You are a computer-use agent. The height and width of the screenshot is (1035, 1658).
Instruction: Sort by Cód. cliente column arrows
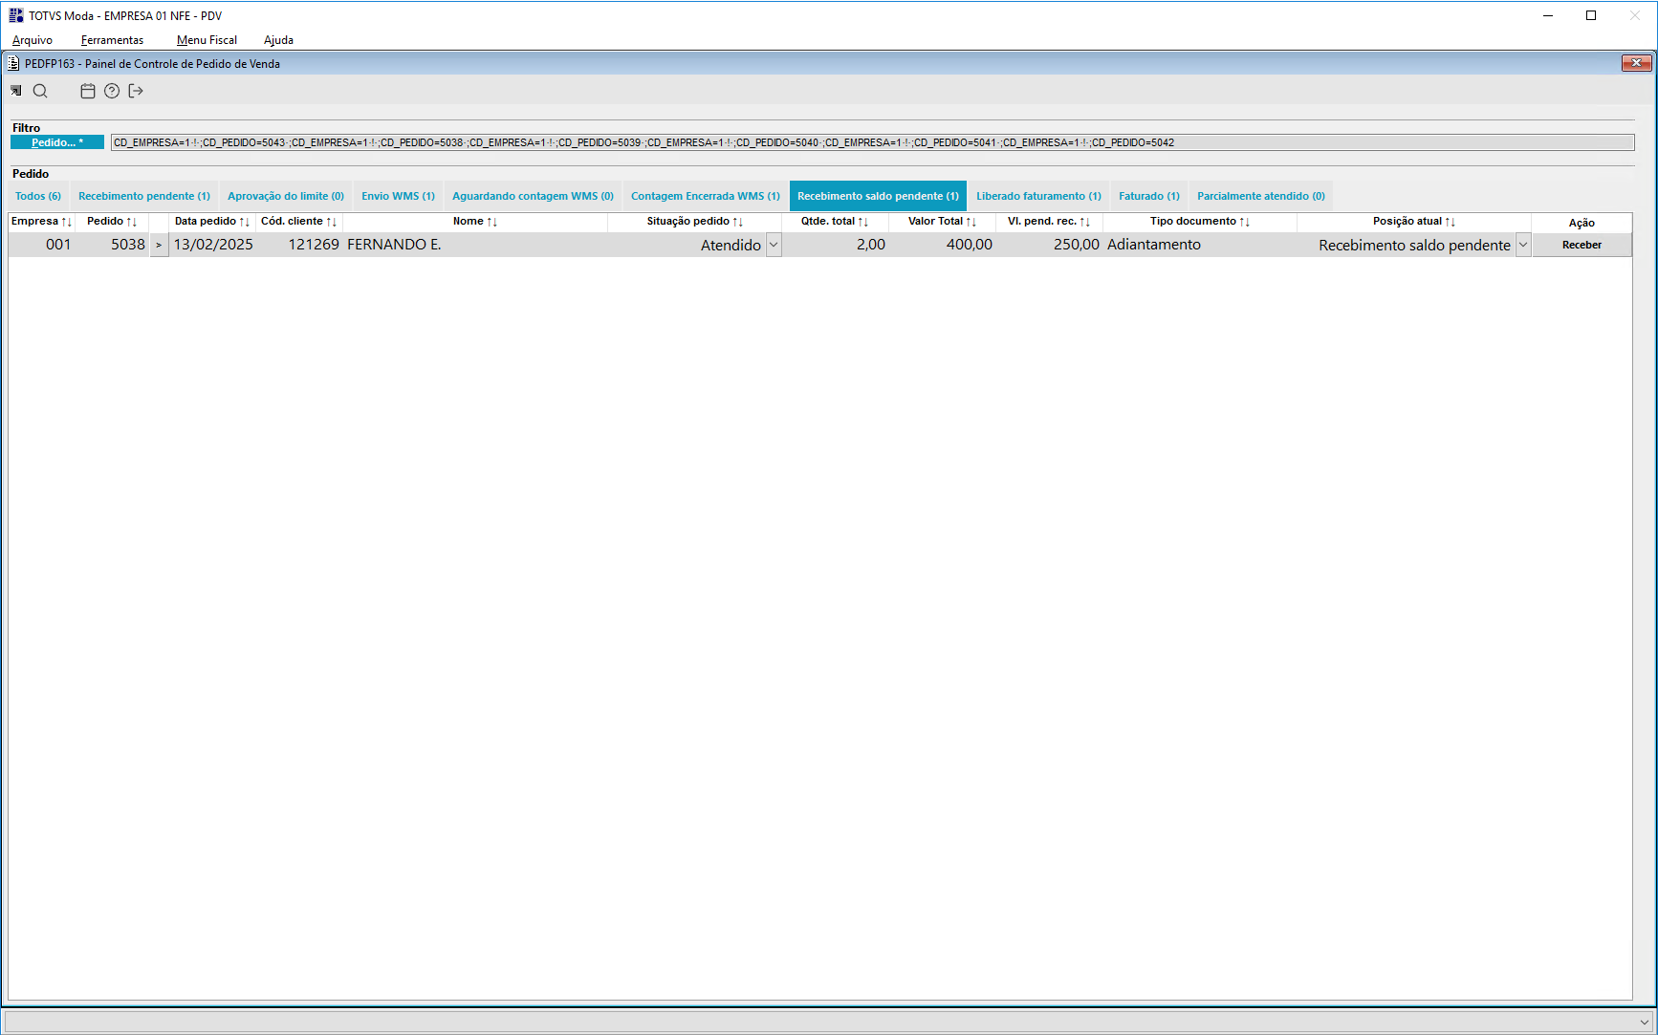tap(332, 222)
